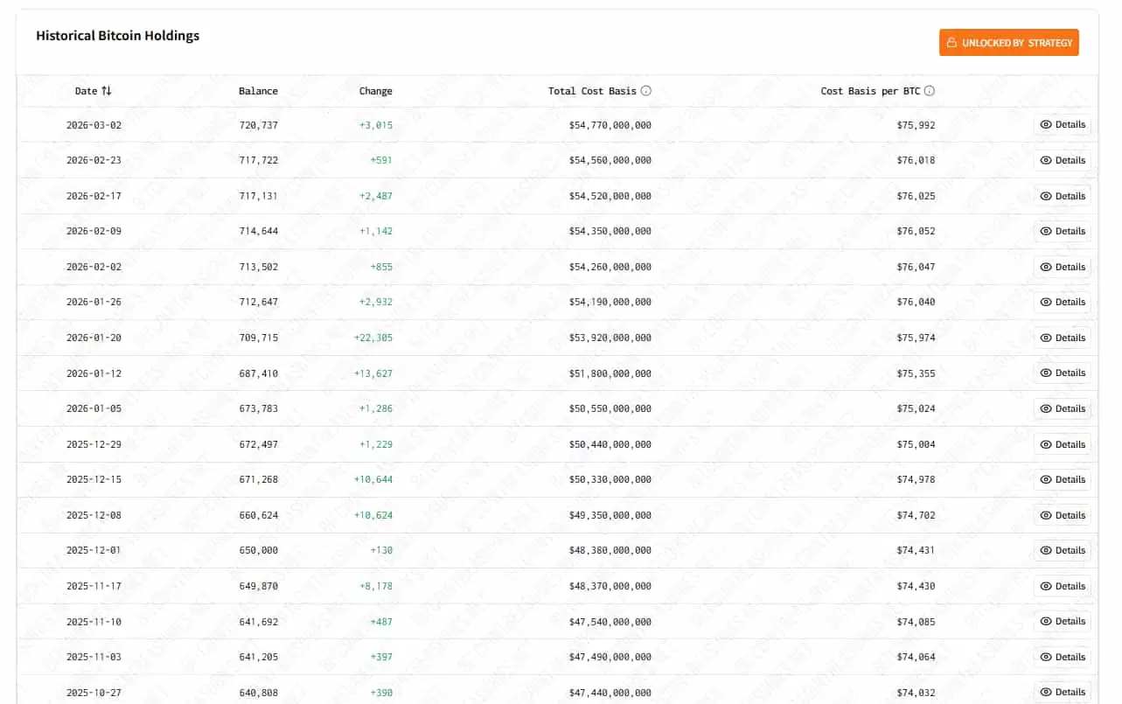The width and height of the screenshot is (1122, 704).
Task: Click the eye icon on the 2025-10-27 Details button
Action: pos(1044,692)
